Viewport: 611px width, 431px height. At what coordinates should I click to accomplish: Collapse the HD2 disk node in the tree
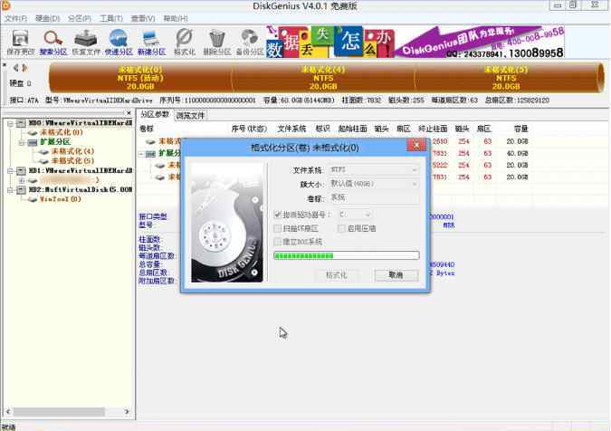tap(10, 190)
